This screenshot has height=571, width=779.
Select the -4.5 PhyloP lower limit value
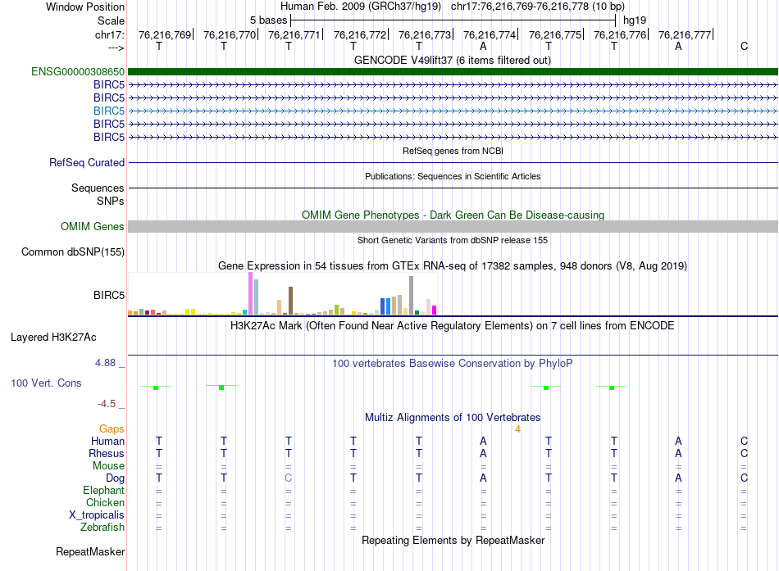pyautogui.click(x=107, y=404)
